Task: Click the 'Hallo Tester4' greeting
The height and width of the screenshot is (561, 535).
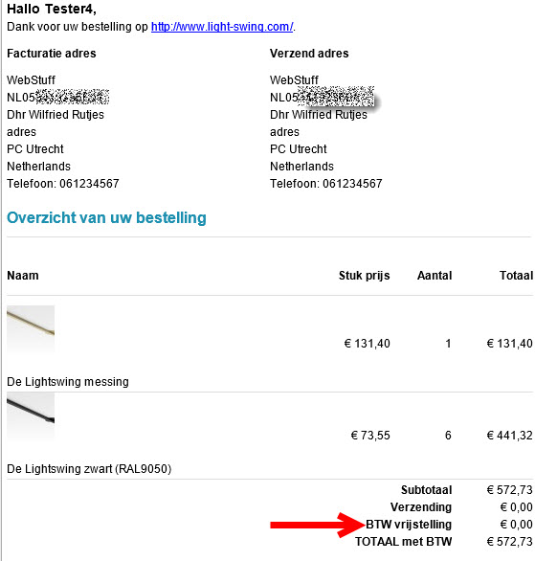Action: (x=52, y=9)
